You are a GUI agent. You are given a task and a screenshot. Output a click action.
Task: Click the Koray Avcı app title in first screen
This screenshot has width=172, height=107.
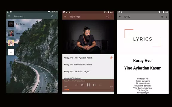pos(19,16)
